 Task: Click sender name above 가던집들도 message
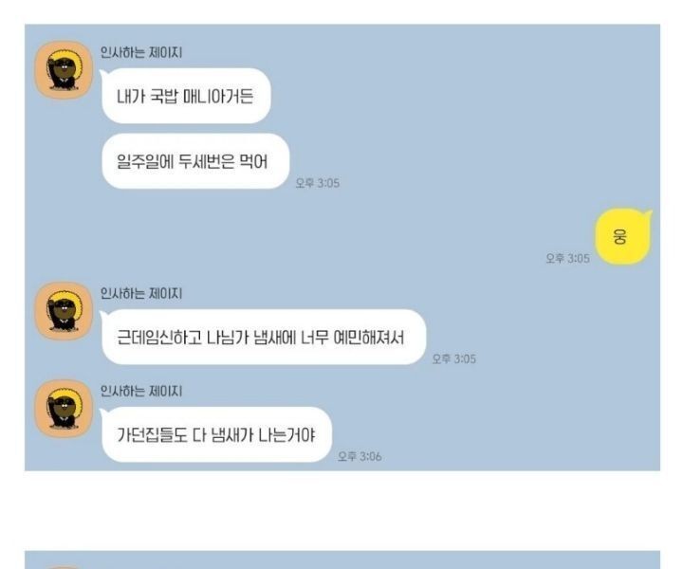click(141, 391)
